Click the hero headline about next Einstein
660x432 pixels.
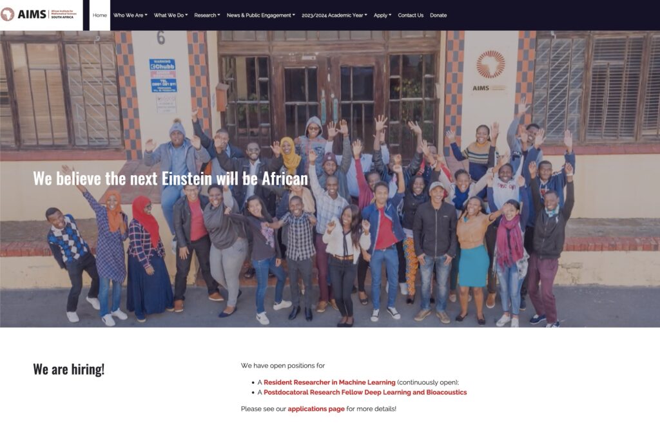click(170, 178)
